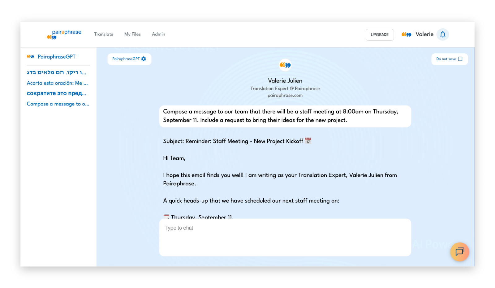Open the Hebrew chat history entry
Screen dimensions: 495x288
pyautogui.click(x=57, y=72)
